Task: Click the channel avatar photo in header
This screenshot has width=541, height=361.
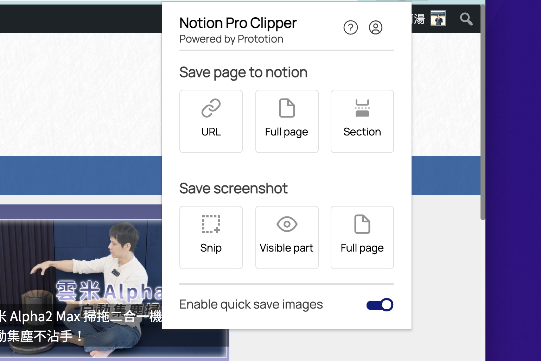Action: (x=438, y=18)
